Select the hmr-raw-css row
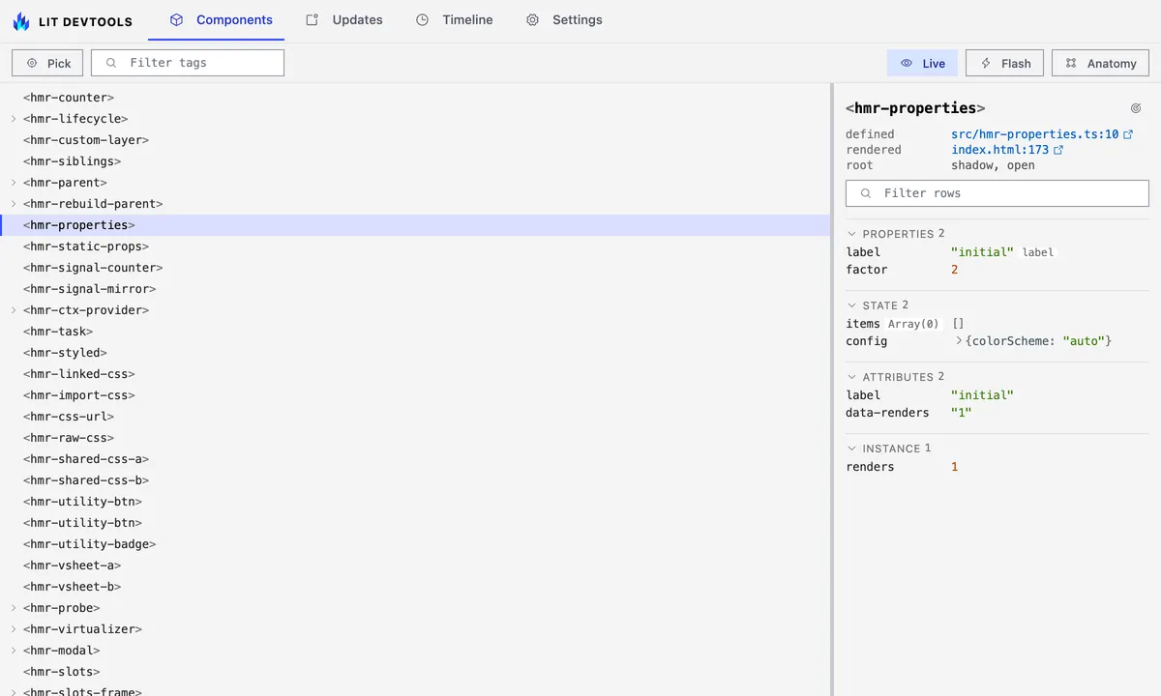Image resolution: width=1161 pixels, height=696 pixels. tap(415, 438)
